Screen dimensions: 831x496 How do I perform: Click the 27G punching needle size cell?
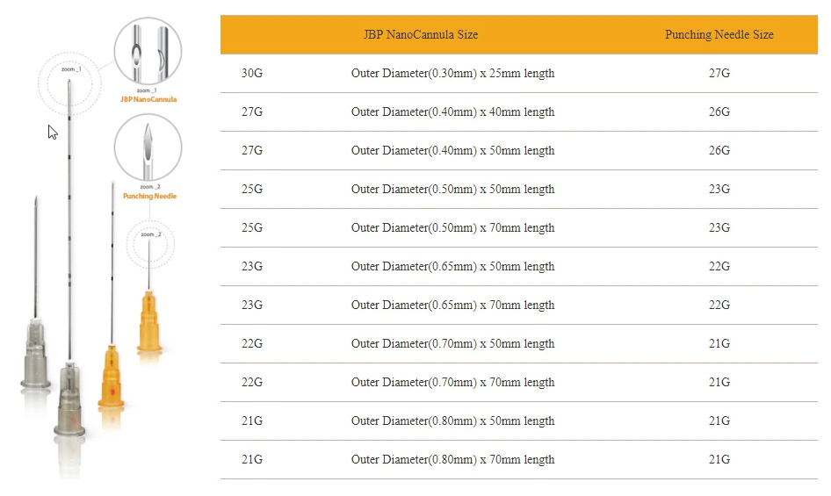(719, 73)
